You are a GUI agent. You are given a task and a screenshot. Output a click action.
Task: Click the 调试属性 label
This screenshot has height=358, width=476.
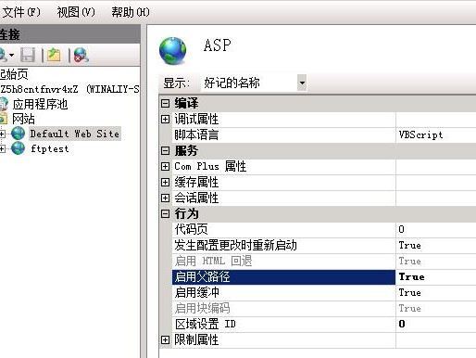196,119
